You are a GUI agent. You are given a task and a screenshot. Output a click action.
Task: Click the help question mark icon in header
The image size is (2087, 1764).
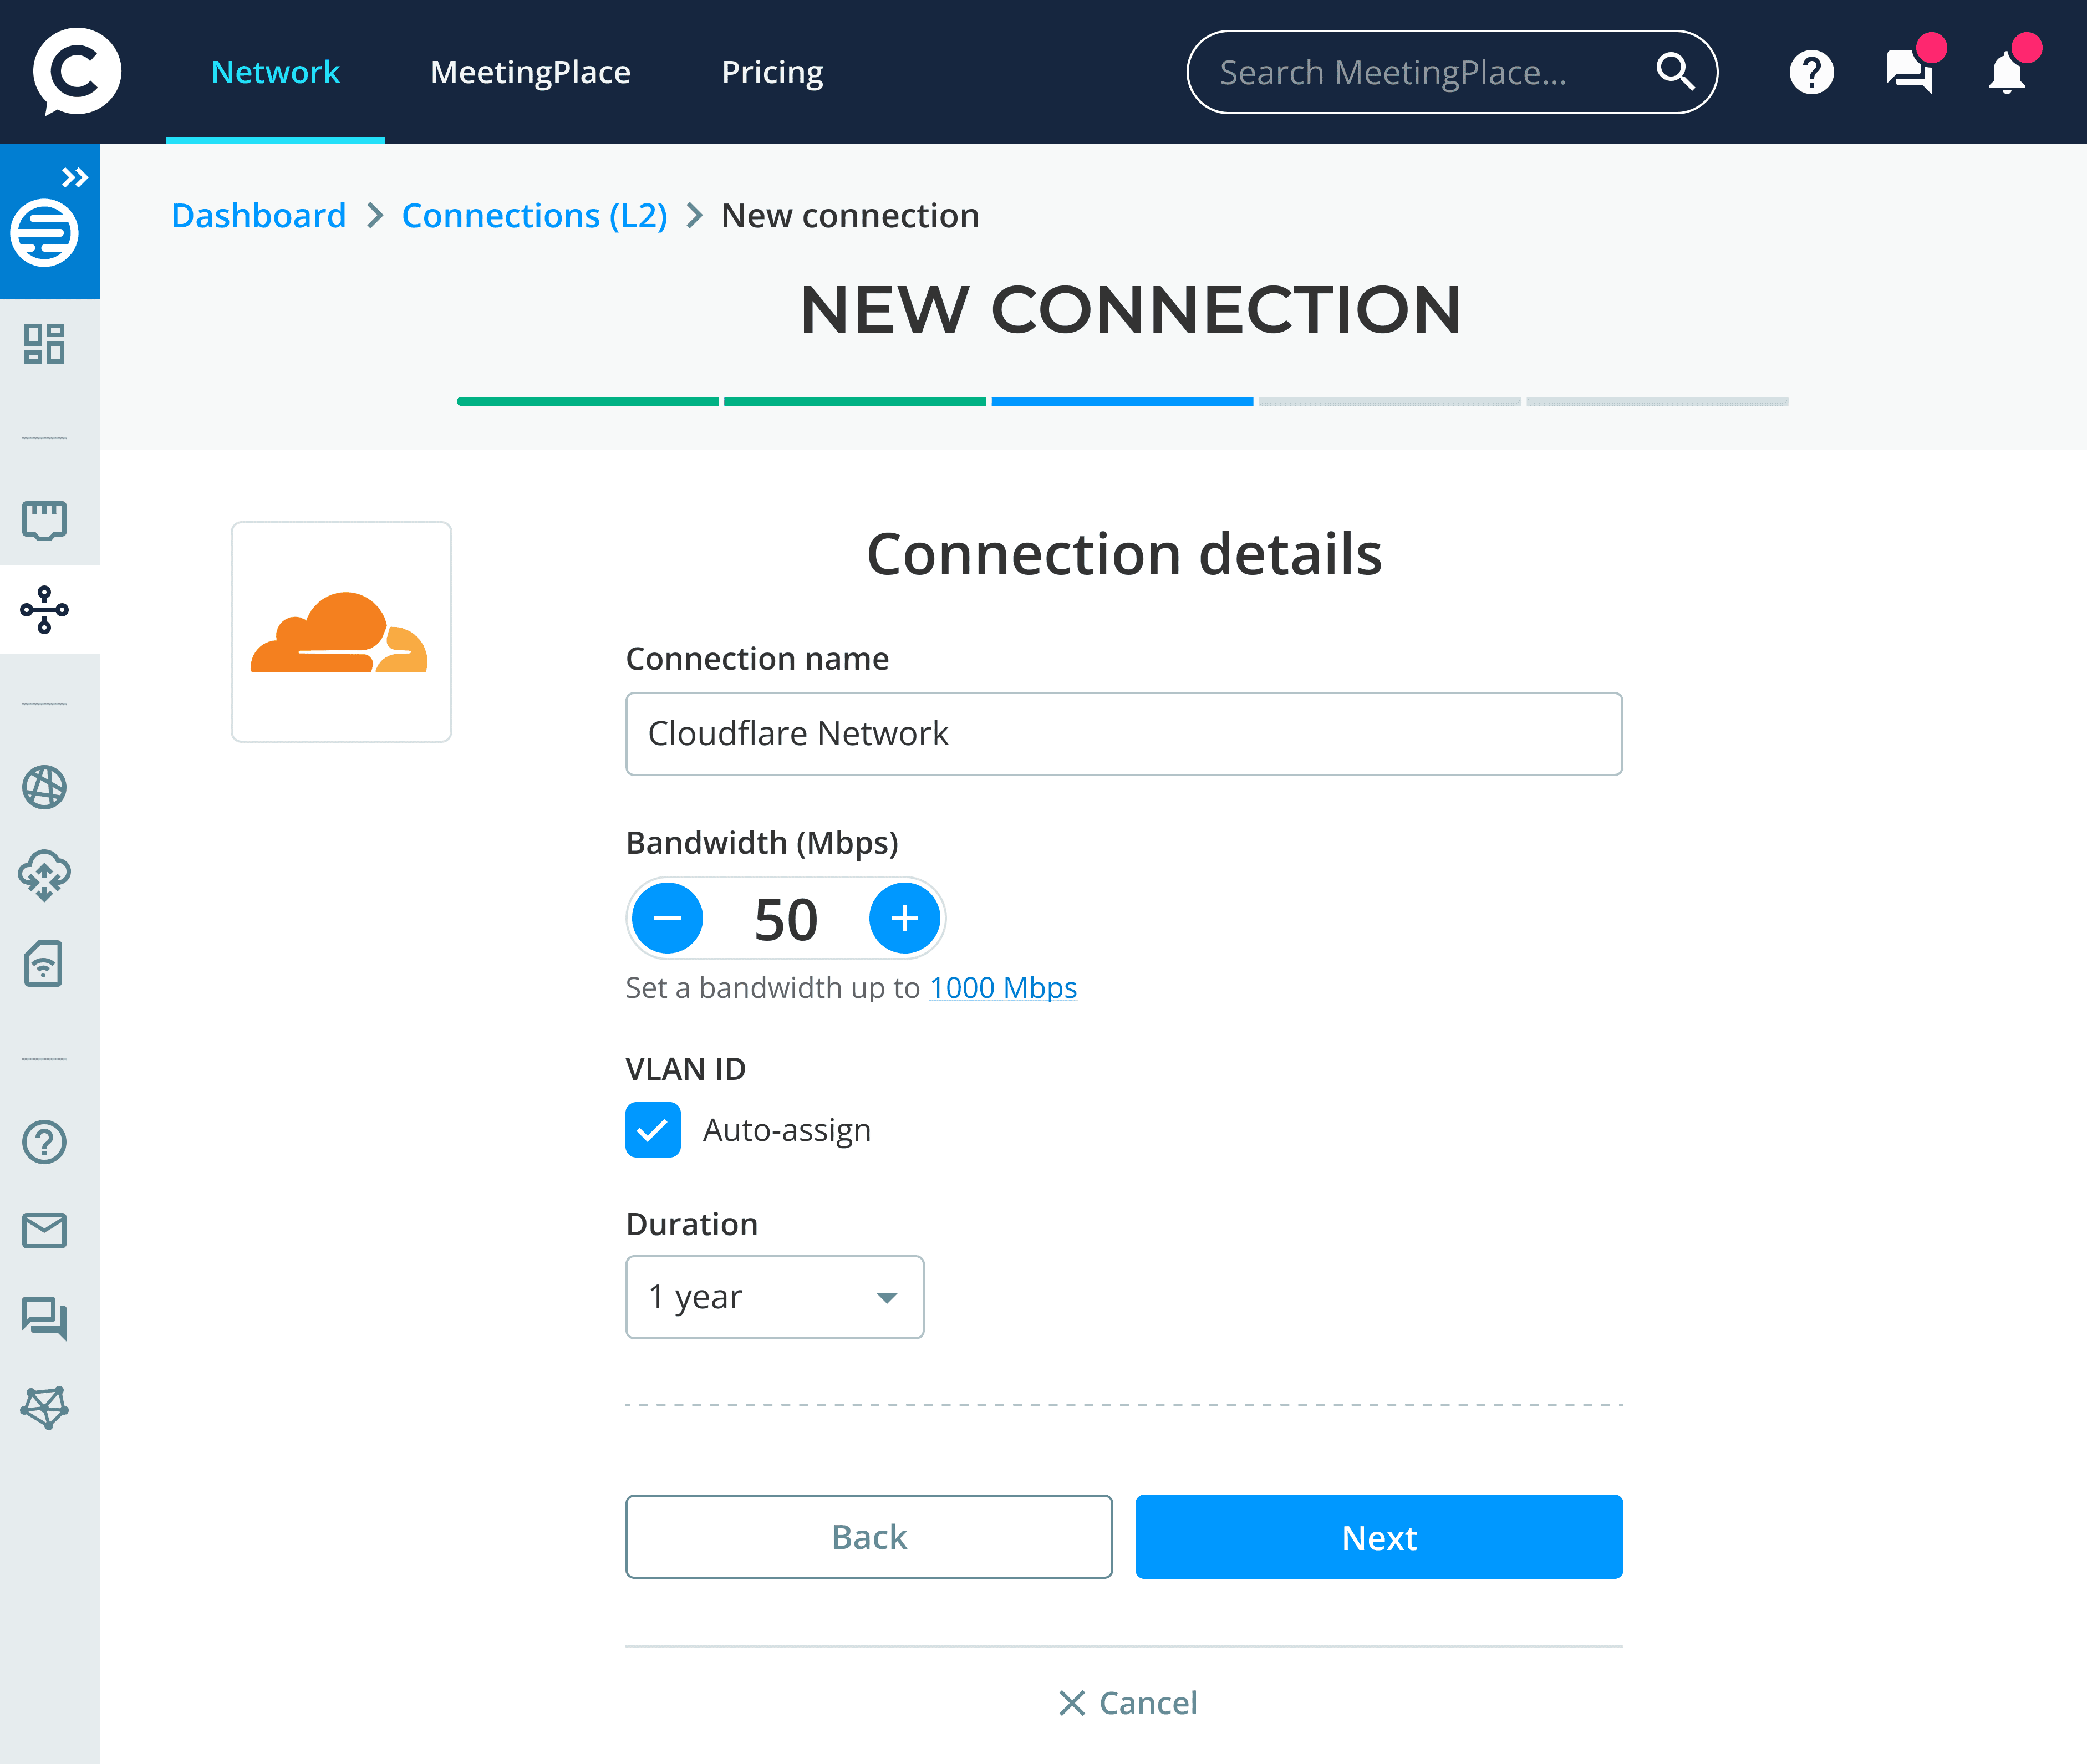click(x=1811, y=72)
